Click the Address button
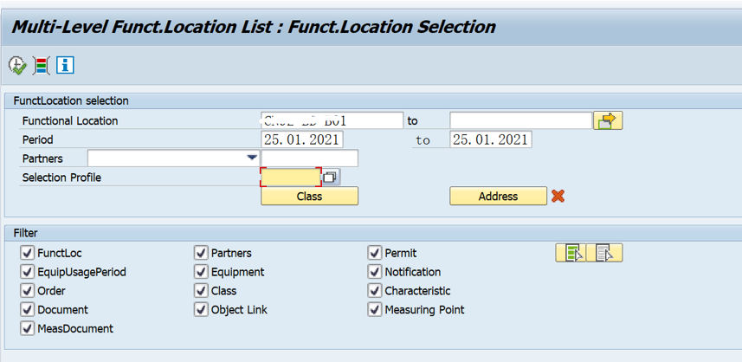Screen dimensions: 742x362 [x=499, y=196]
